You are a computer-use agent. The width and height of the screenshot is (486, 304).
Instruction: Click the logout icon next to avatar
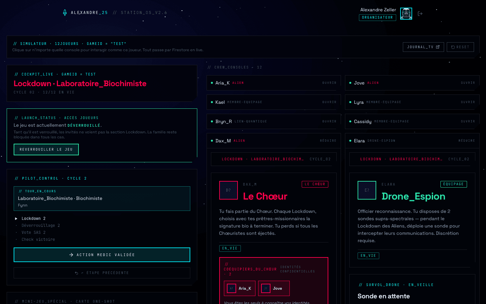coord(420,14)
